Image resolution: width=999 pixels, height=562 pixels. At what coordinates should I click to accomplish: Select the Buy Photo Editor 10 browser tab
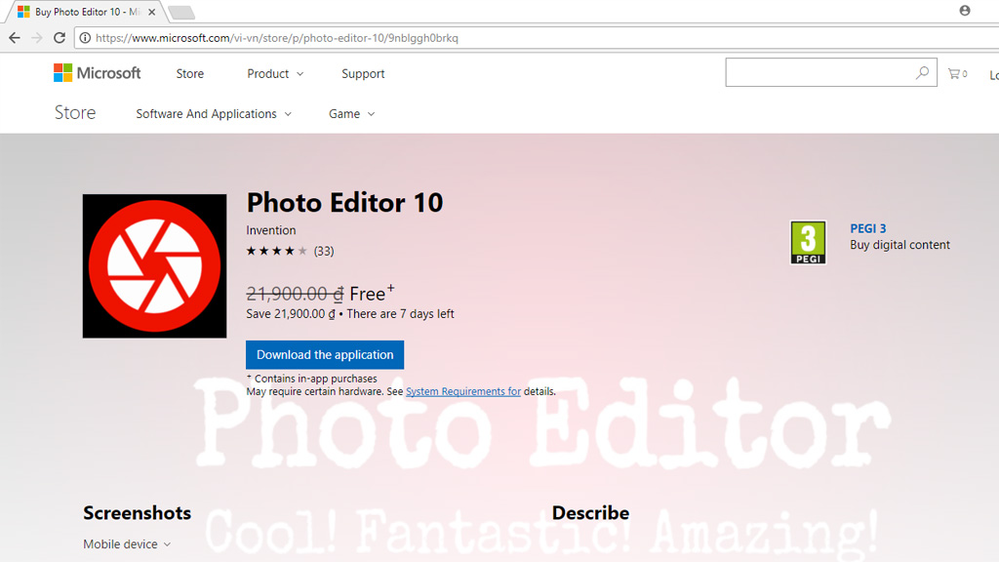[x=86, y=12]
